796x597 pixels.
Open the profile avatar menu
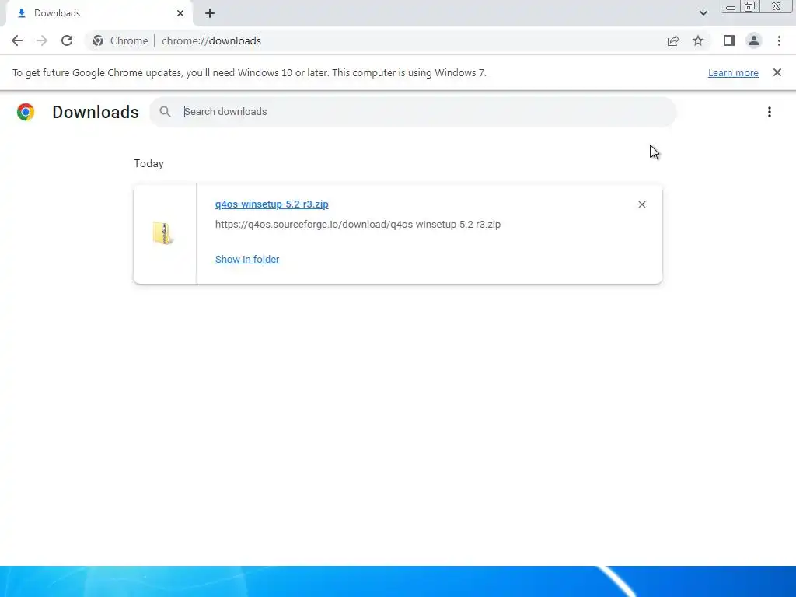[x=754, y=40]
